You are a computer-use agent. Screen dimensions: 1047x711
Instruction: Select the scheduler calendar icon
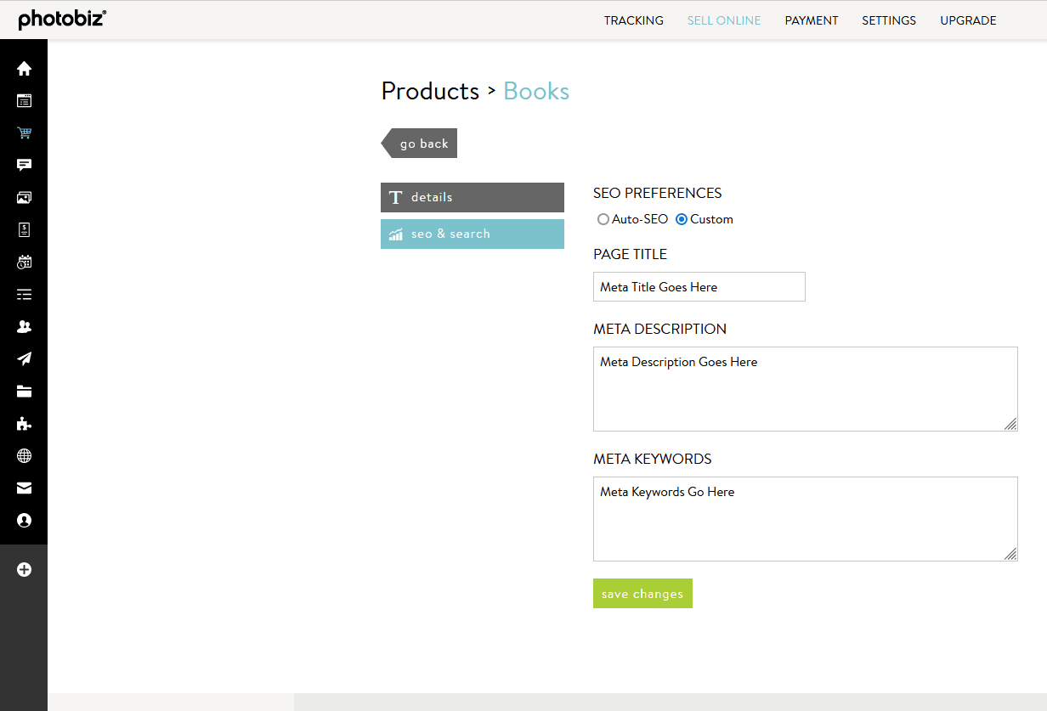pyautogui.click(x=24, y=262)
